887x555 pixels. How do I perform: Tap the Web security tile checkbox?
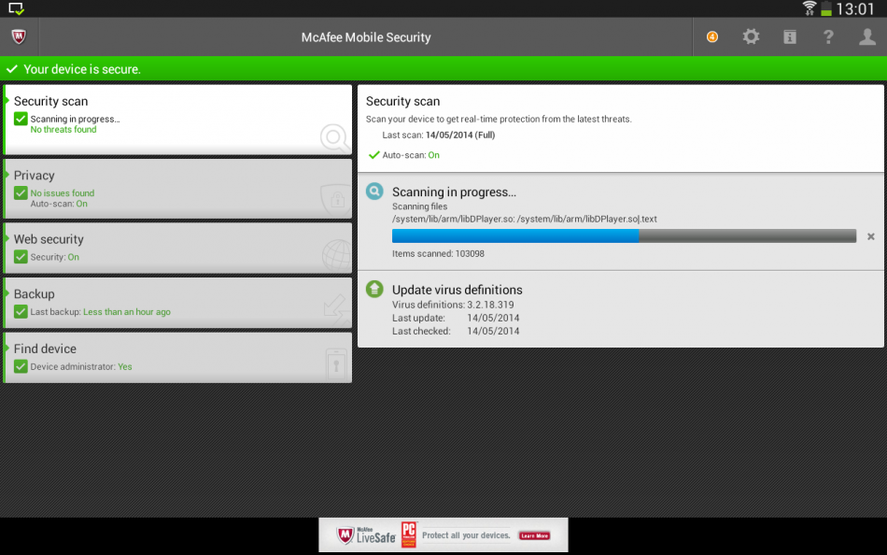(x=21, y=257)
